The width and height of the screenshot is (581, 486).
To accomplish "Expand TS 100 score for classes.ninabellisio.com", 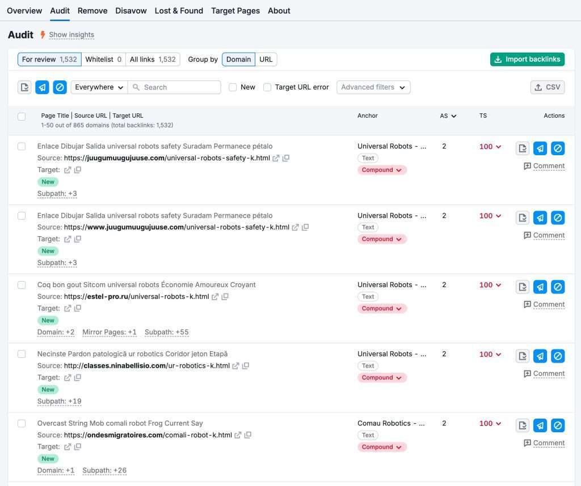I will click(x=490, y=354).
